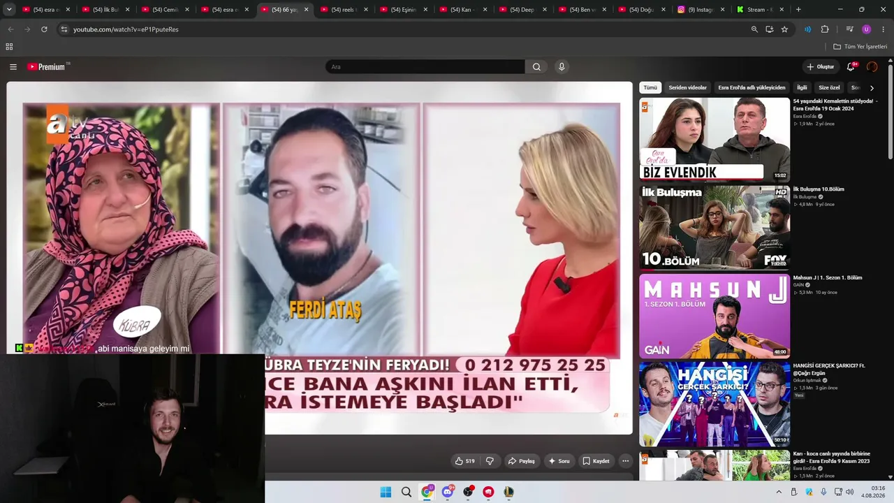894x503 pixels.
Task: Click the address bar URL
Action: [x=126, y=29]
